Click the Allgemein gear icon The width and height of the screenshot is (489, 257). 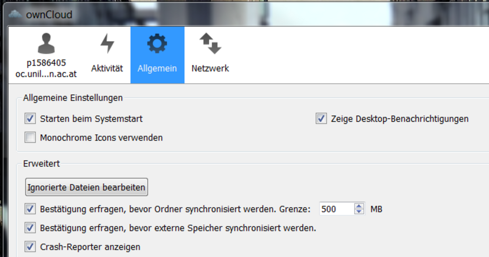click(157, 43)
